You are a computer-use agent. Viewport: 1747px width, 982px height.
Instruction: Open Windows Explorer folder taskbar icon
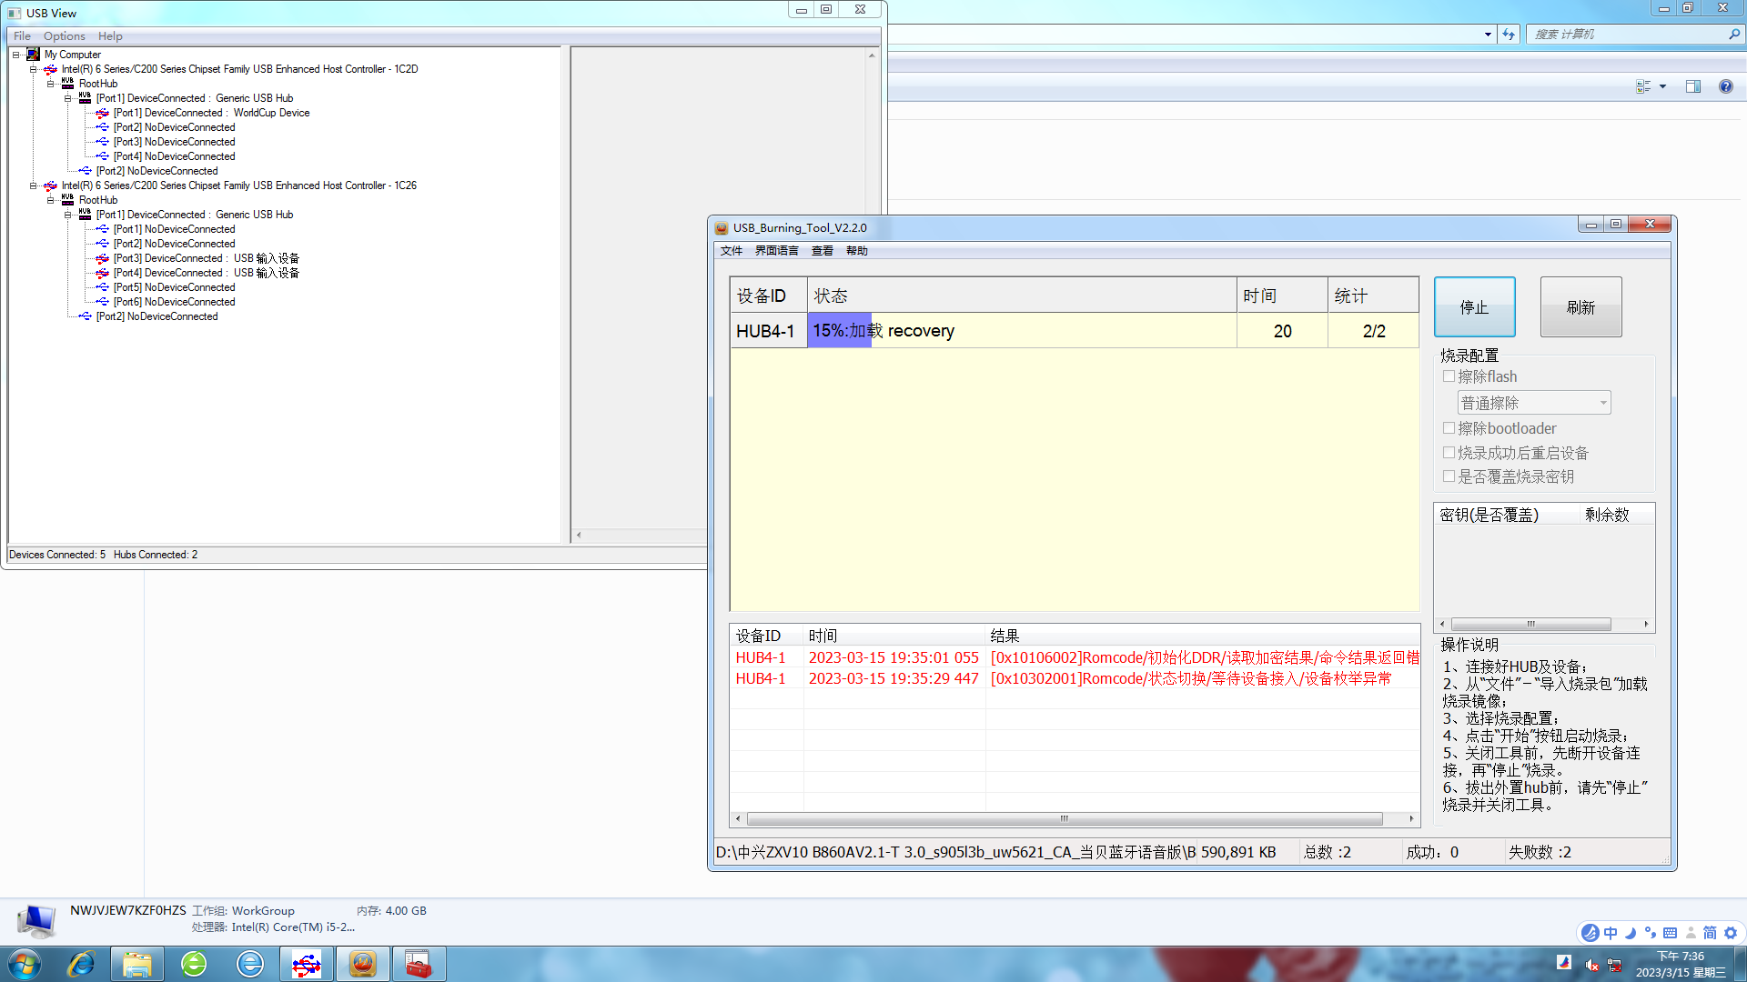click(x=137, y=964)
